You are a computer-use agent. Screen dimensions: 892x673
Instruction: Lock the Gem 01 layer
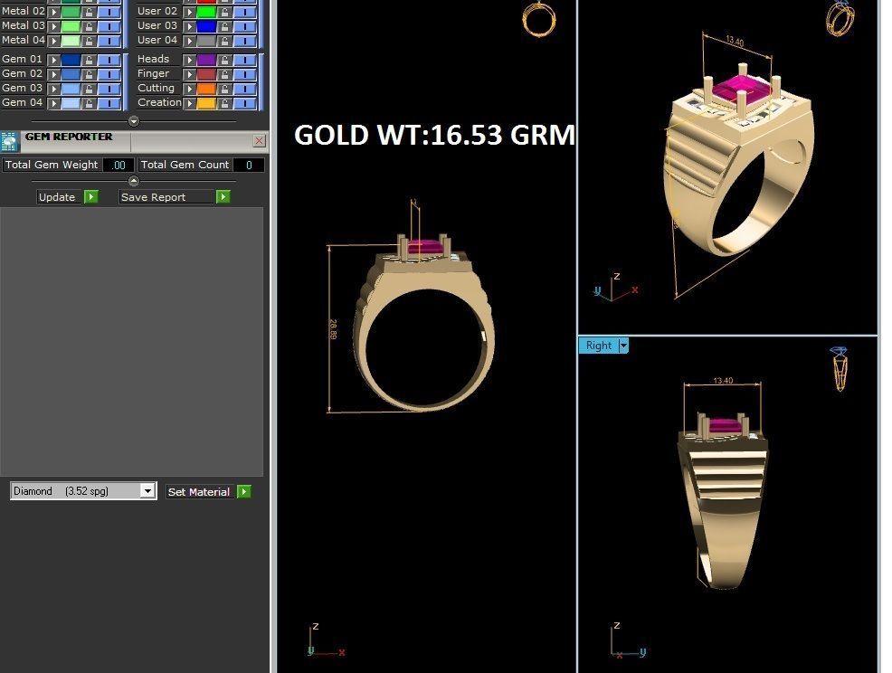[89, 60]
